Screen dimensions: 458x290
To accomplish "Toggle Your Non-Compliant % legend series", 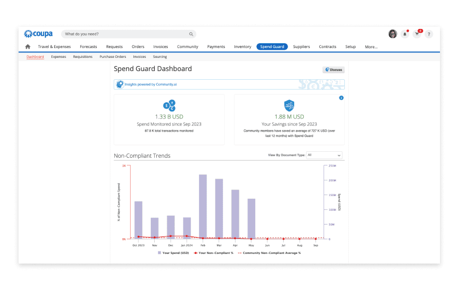I will click(214, 253).
